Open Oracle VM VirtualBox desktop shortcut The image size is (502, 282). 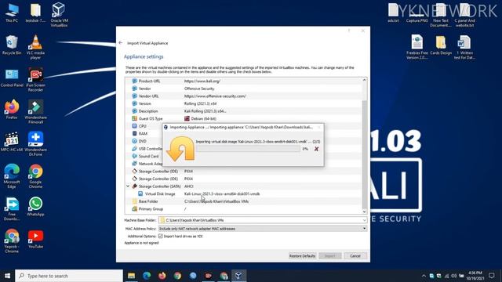pyautogui.click(x=59, y=14)
